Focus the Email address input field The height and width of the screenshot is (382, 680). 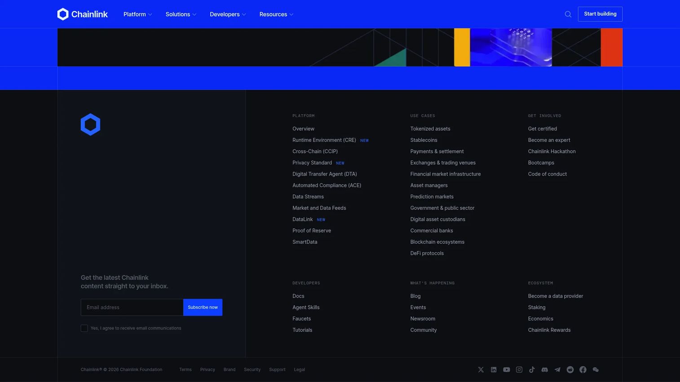tap(132, 307)
